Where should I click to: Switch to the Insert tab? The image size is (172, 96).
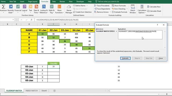22,1
